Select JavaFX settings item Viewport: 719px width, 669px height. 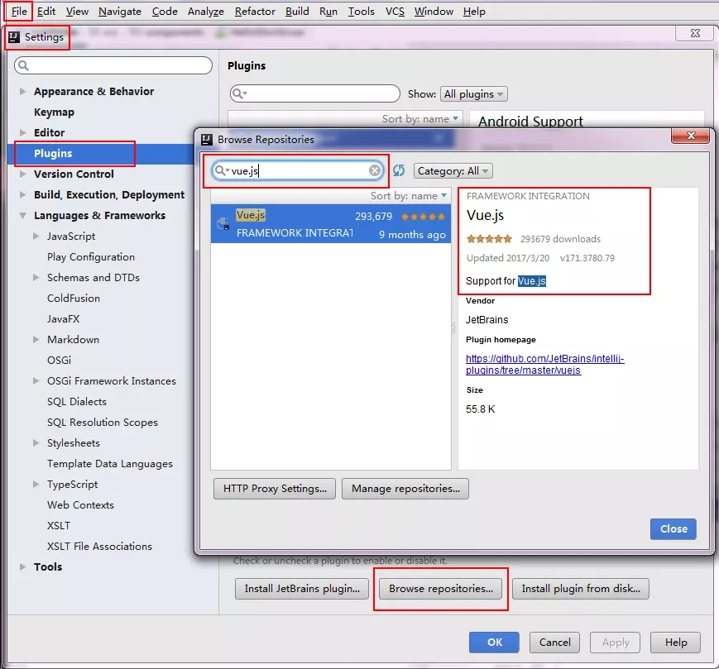pyautogui.click(x=63, y=319)
